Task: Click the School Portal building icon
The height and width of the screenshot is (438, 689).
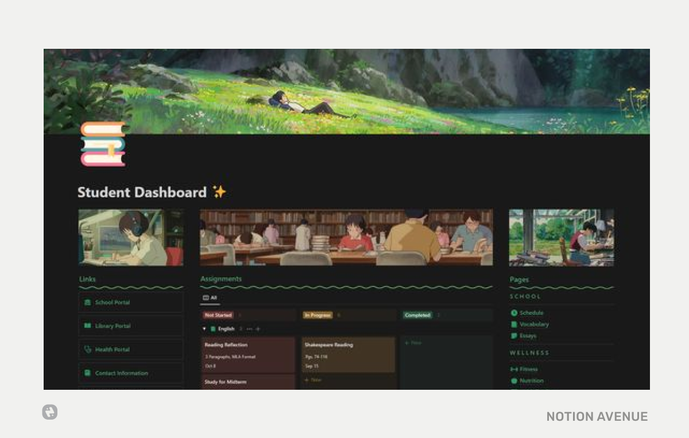Action: tap(87, 303)
